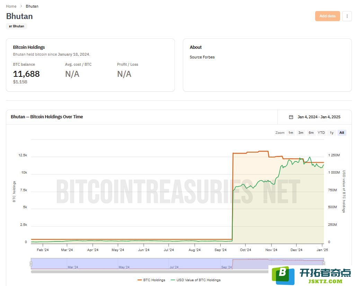The image size is (355, 286).
Task: Click the Bhutan page heading
Action: [19, 16]
